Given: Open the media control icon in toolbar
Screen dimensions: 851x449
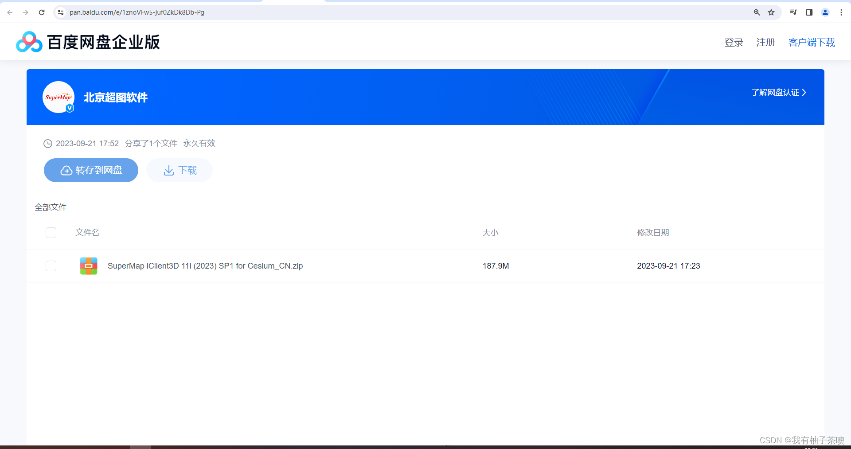Looking at the screenshot, I should tap(793, 12).
